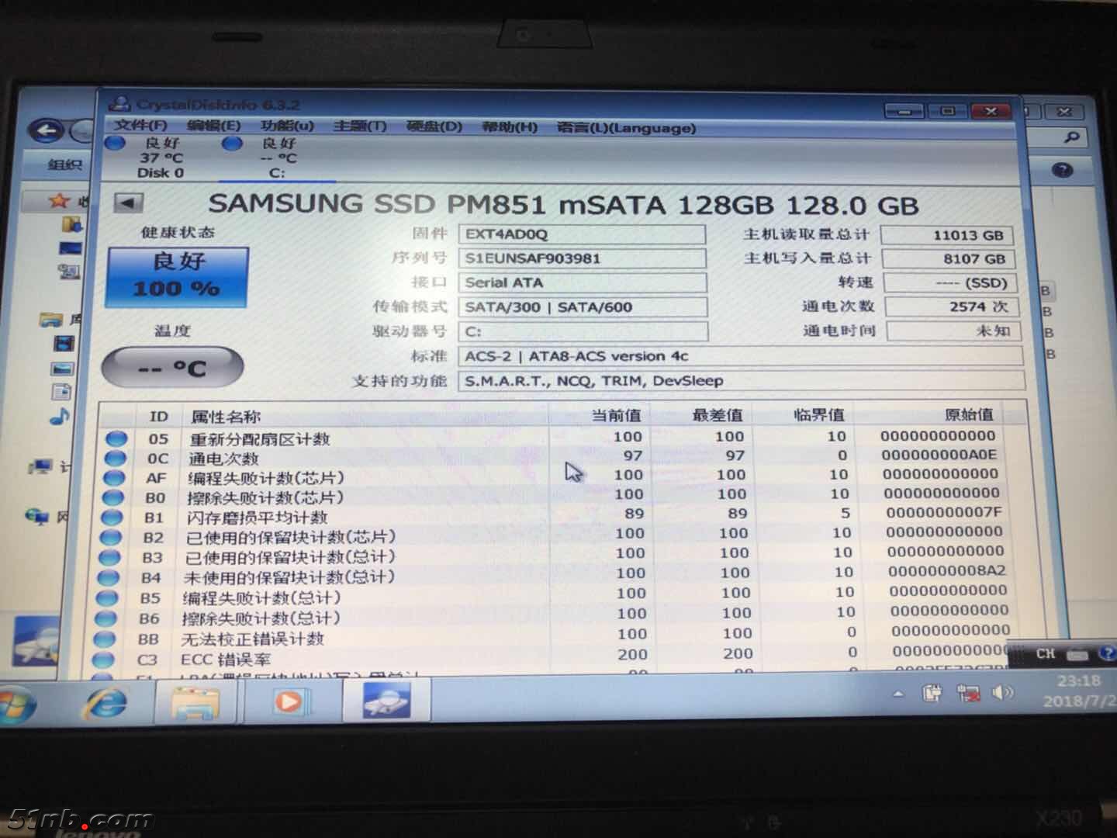Screen dimensions: 1117x838
Task: Click status circle beside C3 ECC 错误率
Action: click(103, 660)
